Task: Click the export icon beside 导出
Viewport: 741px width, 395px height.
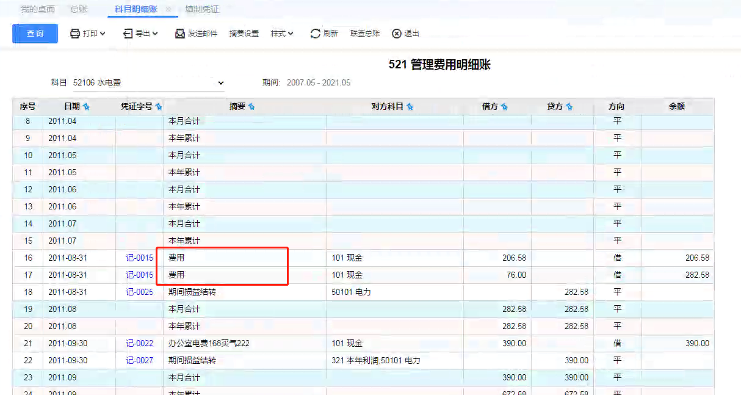Action: tap(128, 34)
